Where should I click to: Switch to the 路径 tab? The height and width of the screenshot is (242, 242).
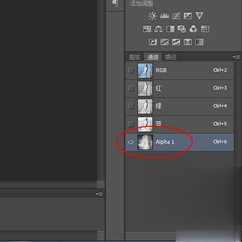[171, 57]
